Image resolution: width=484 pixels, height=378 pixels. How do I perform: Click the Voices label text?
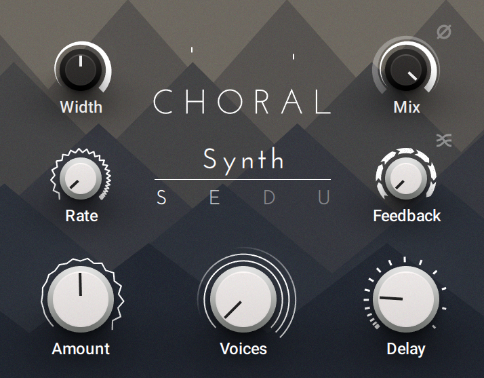click(243, 349)
